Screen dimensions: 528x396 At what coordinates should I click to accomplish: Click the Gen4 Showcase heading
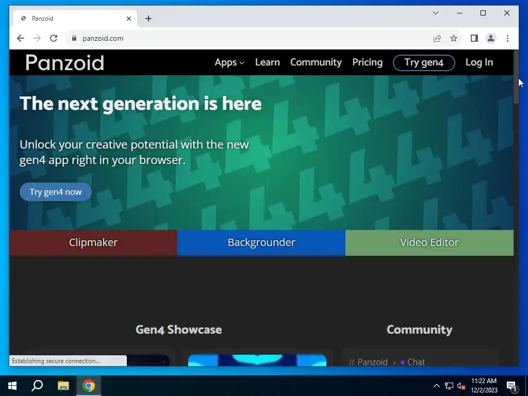pyautogui.click(x=179, y=329)
